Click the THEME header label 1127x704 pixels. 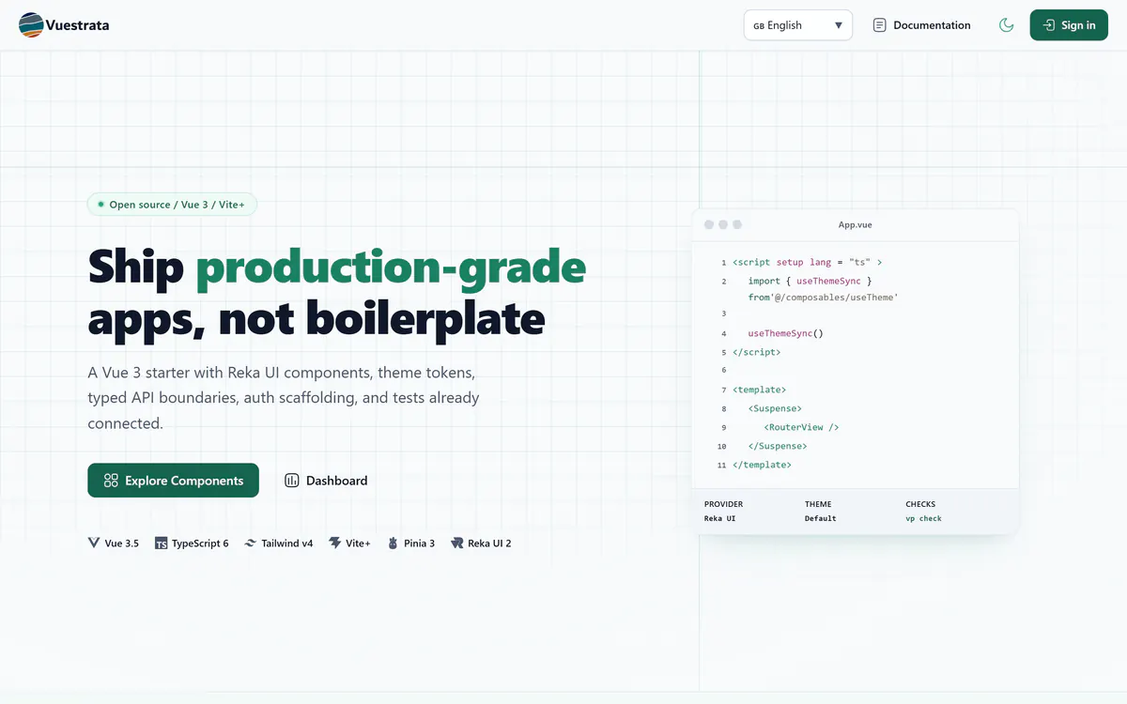click(x=818, y=504)
